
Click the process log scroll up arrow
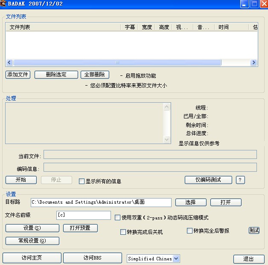coord(166,107)
